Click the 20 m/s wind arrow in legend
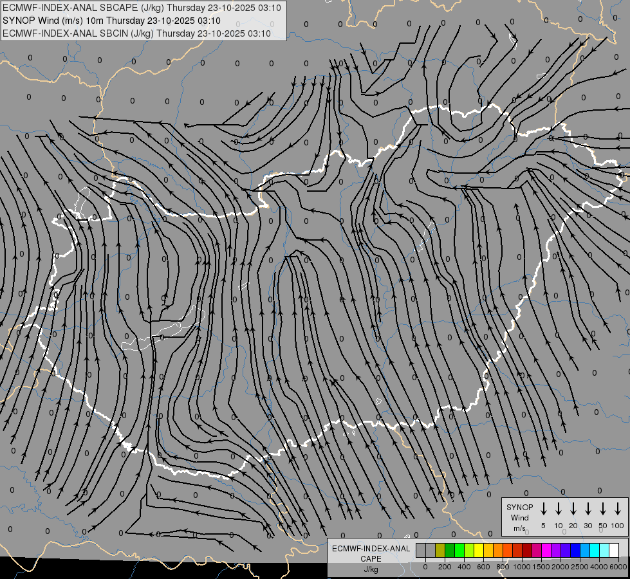Screen dimensions: 630x579 (573, 509)
